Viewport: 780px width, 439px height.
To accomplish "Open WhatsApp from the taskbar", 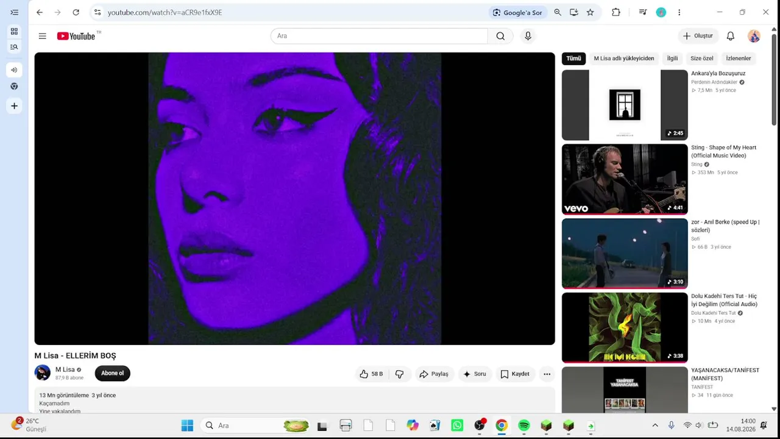I will (457, 426).
